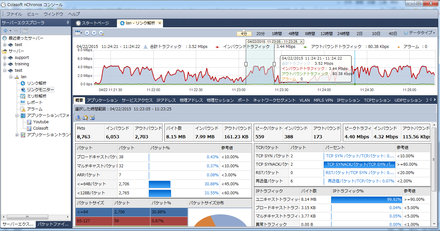Open the データタイプ dropdown
440x231 pixels.
coord(419,33)
